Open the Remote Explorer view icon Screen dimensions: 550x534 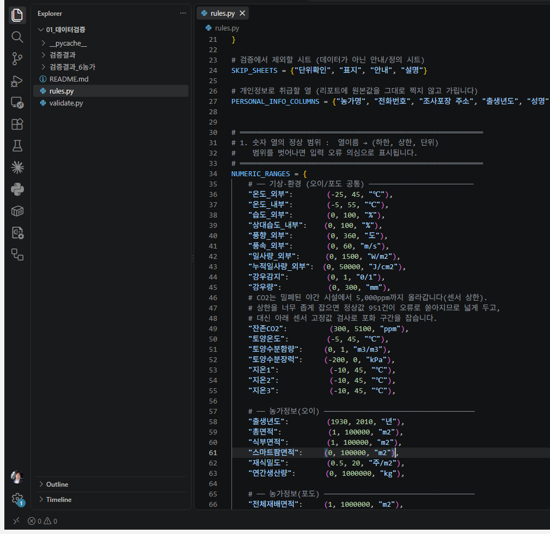pos(17,102)
